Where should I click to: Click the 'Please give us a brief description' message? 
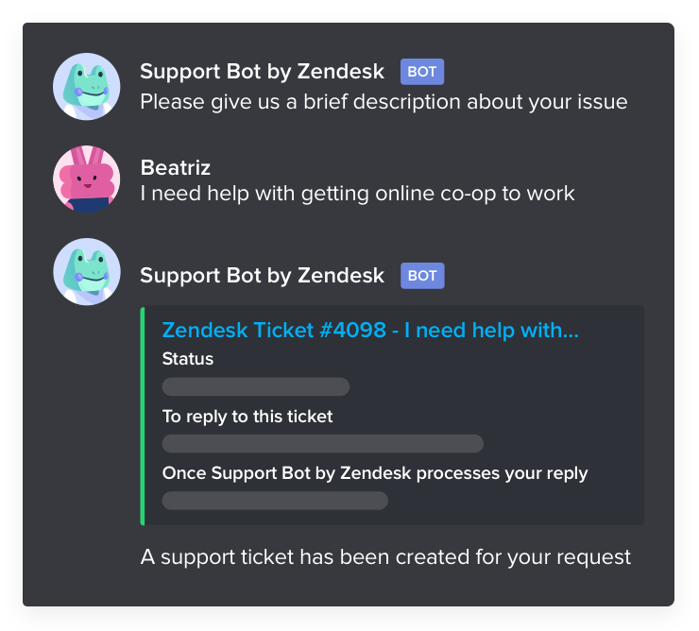click(384, 102)
